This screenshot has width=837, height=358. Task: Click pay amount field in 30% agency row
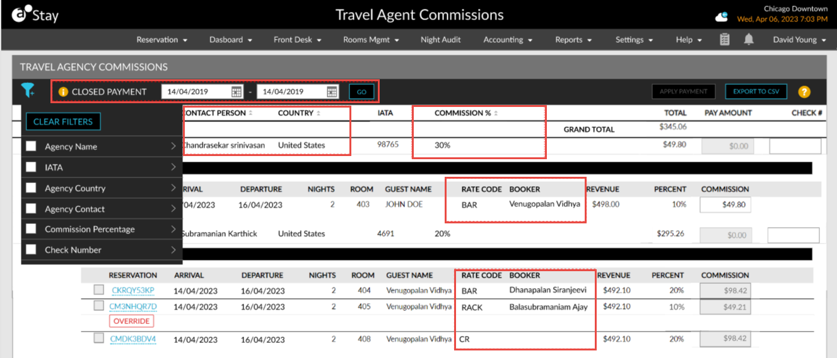(728, 146)
